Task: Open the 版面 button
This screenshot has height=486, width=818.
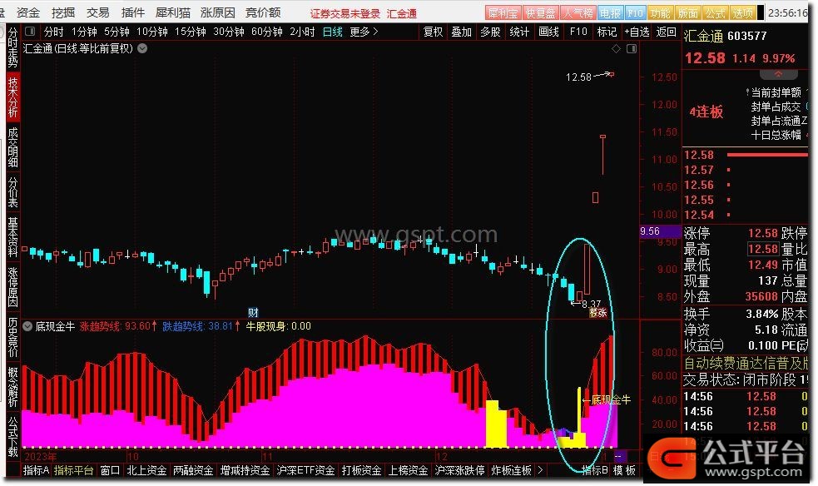Action: click(x=687, y=12)
